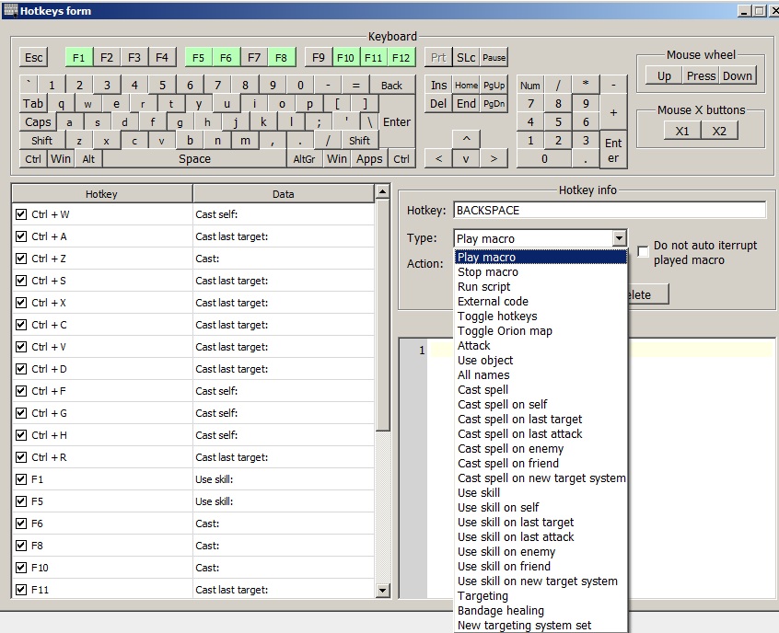Viewport: 779px width, 633px height.
Task: Click the partially hidden Delete button
Action: point(649,294)
